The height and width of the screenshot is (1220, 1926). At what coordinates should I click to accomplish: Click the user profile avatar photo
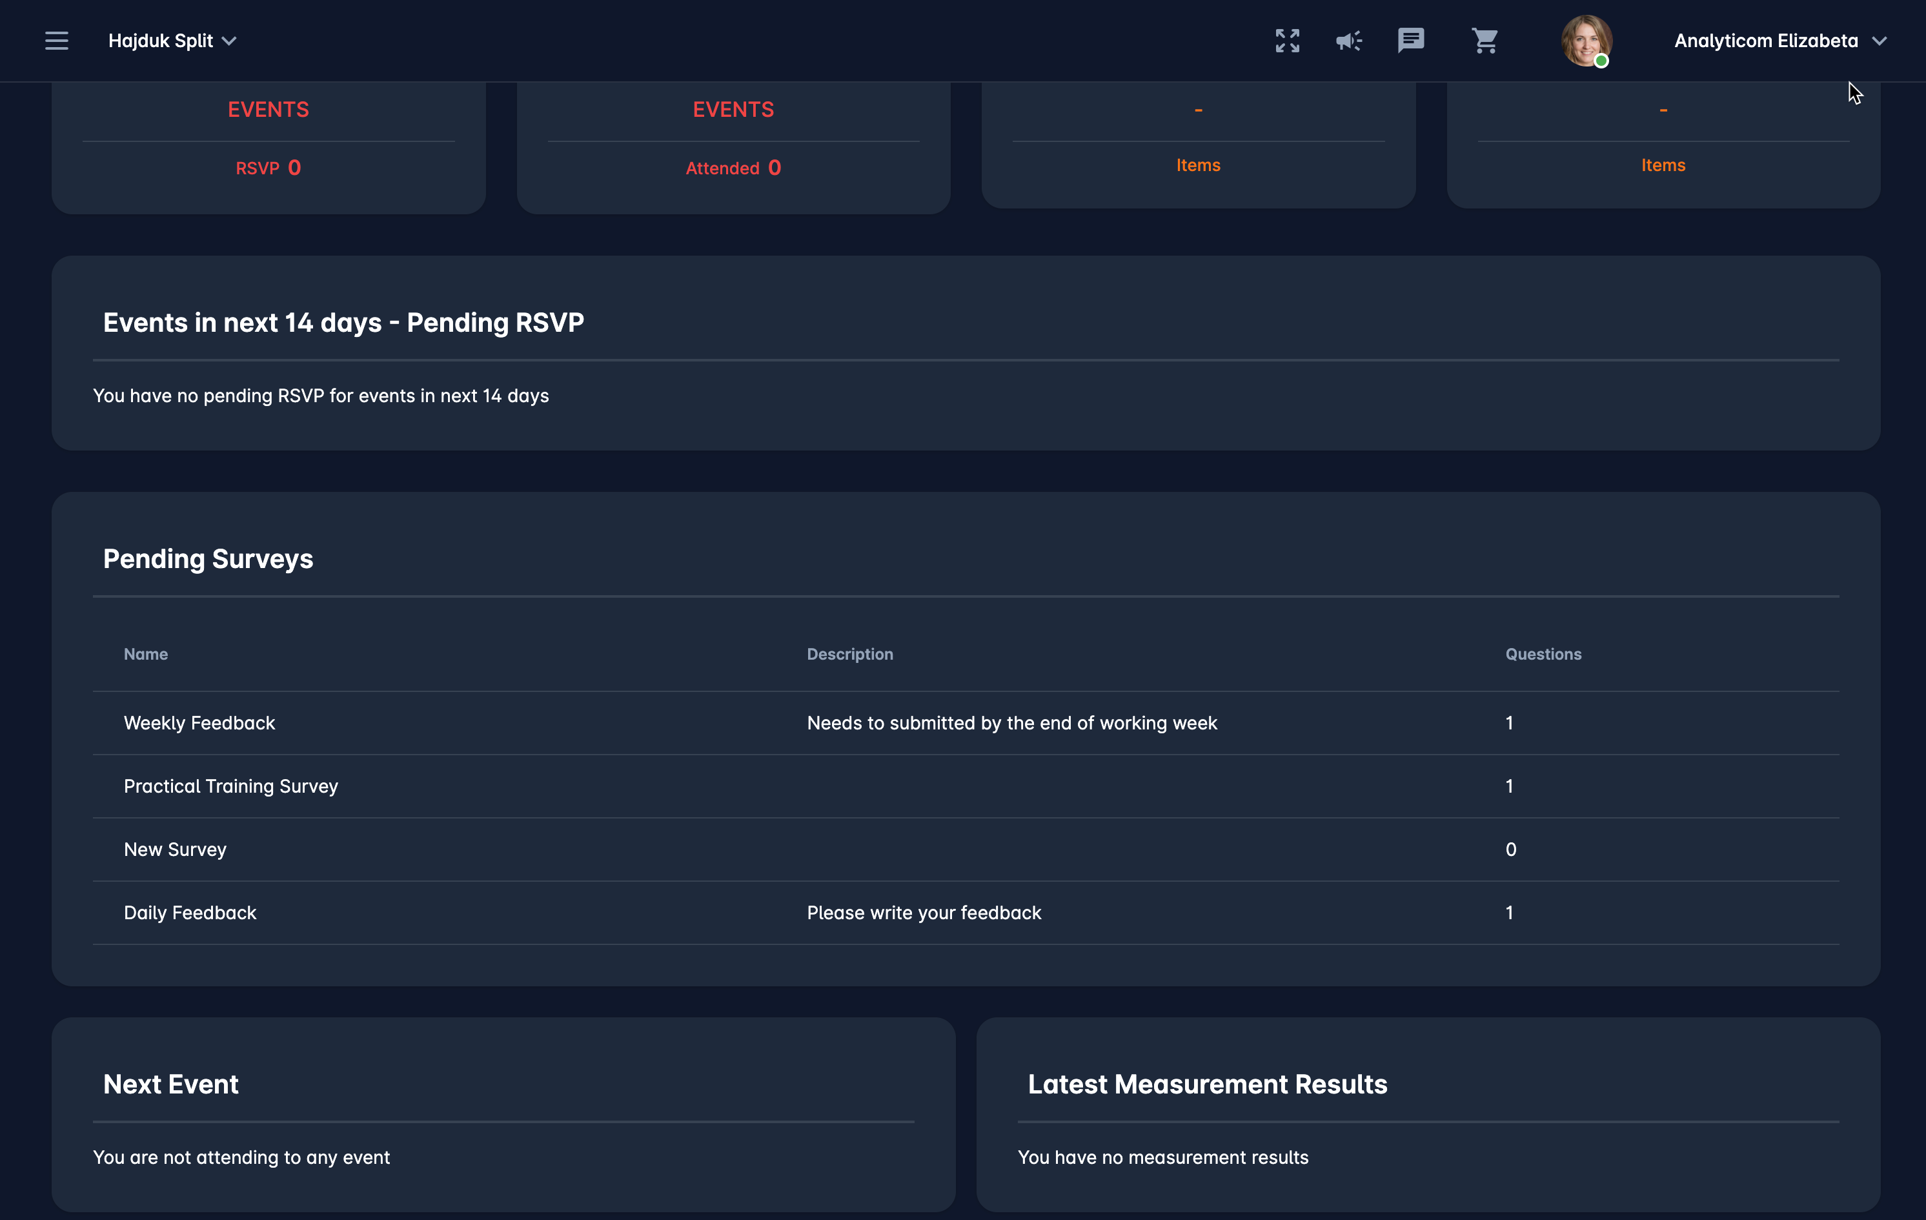click(1585, 38)
